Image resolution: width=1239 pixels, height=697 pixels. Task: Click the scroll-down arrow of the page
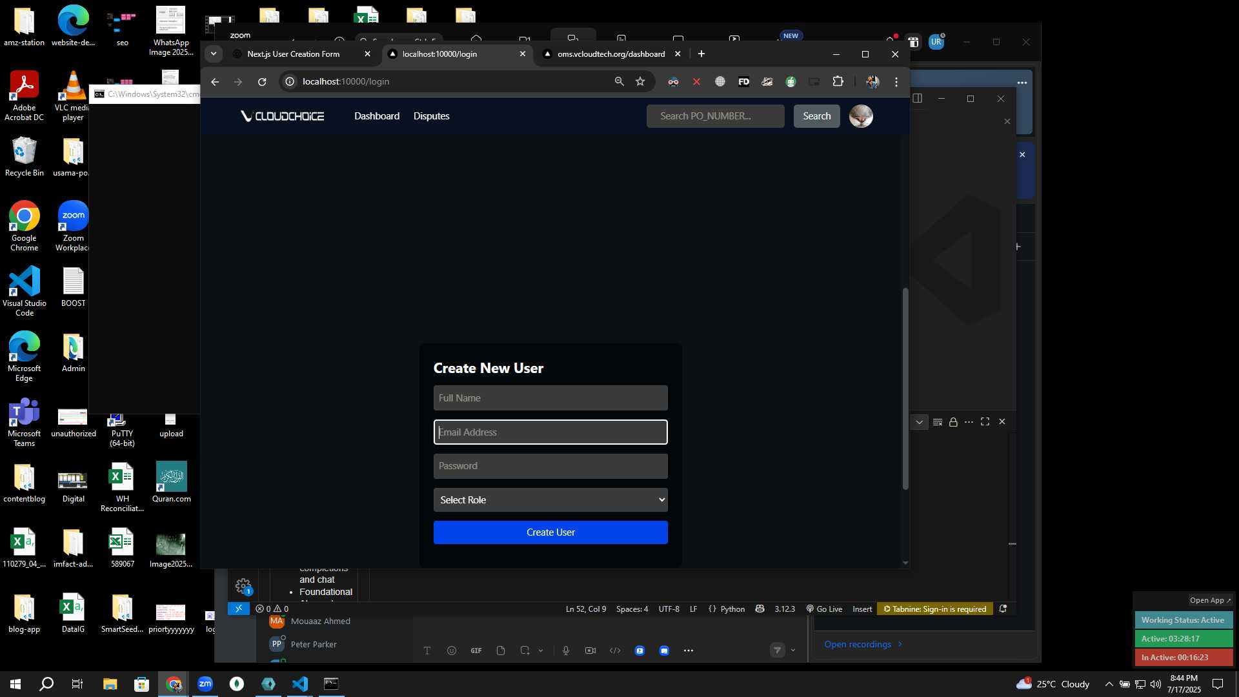pyautogui.click(x=905, y=563)
